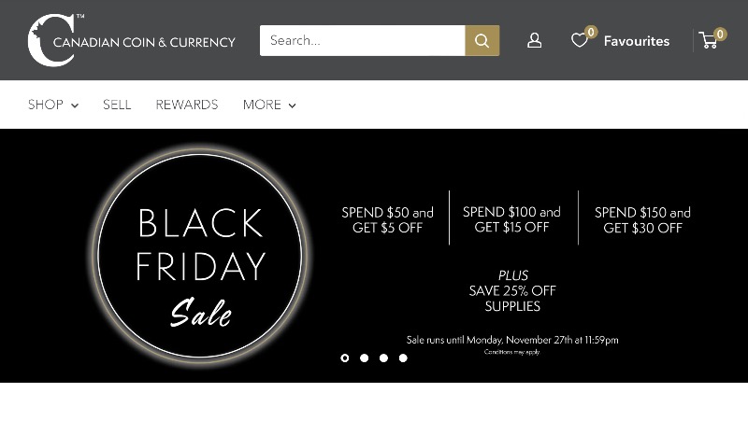Screen dimensions: 748x421
Task: Click the Favourites heart icon
Action: click(579, 40)
